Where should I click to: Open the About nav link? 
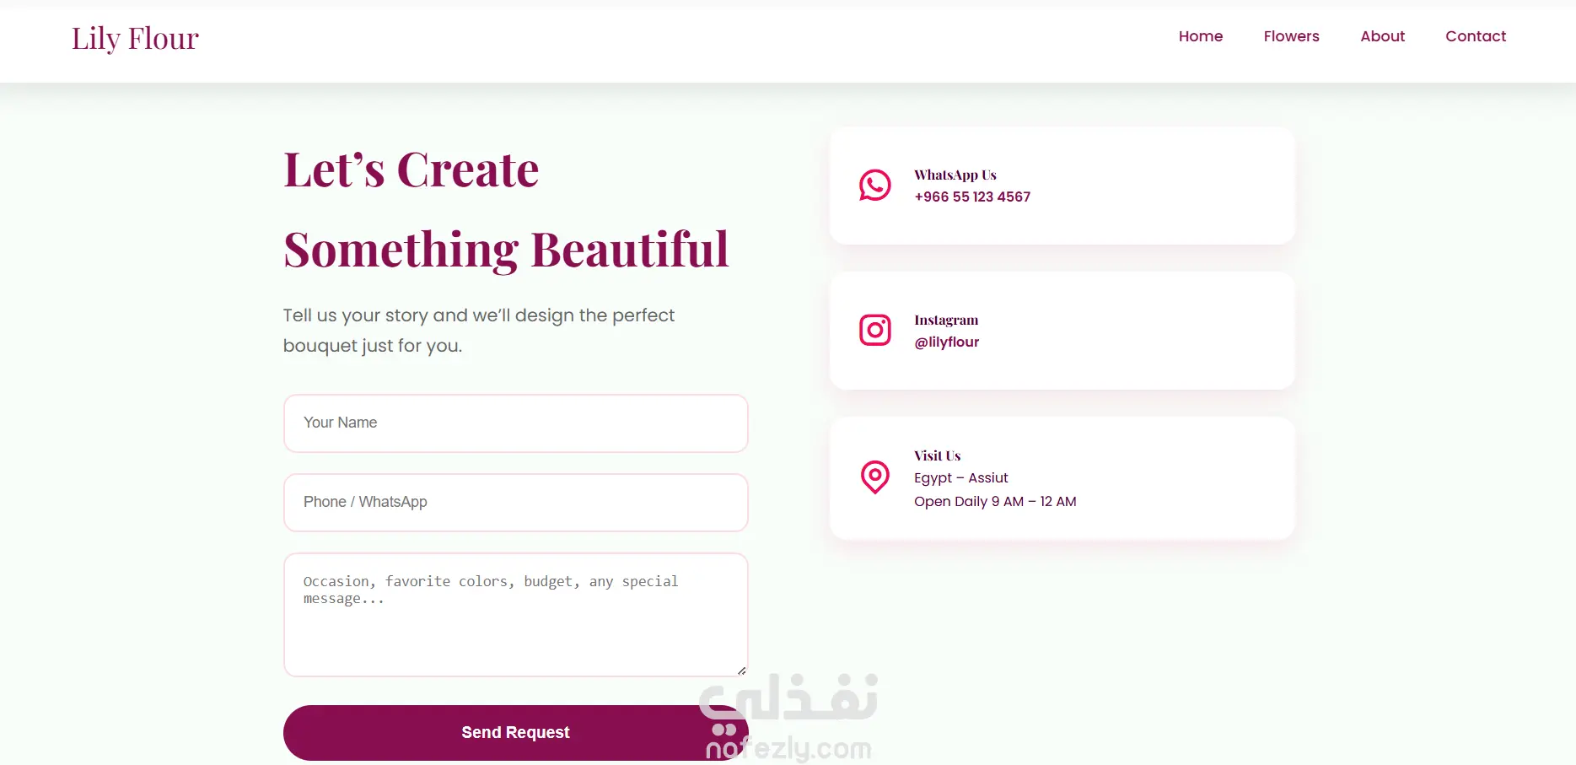[x=1382, y=36]
